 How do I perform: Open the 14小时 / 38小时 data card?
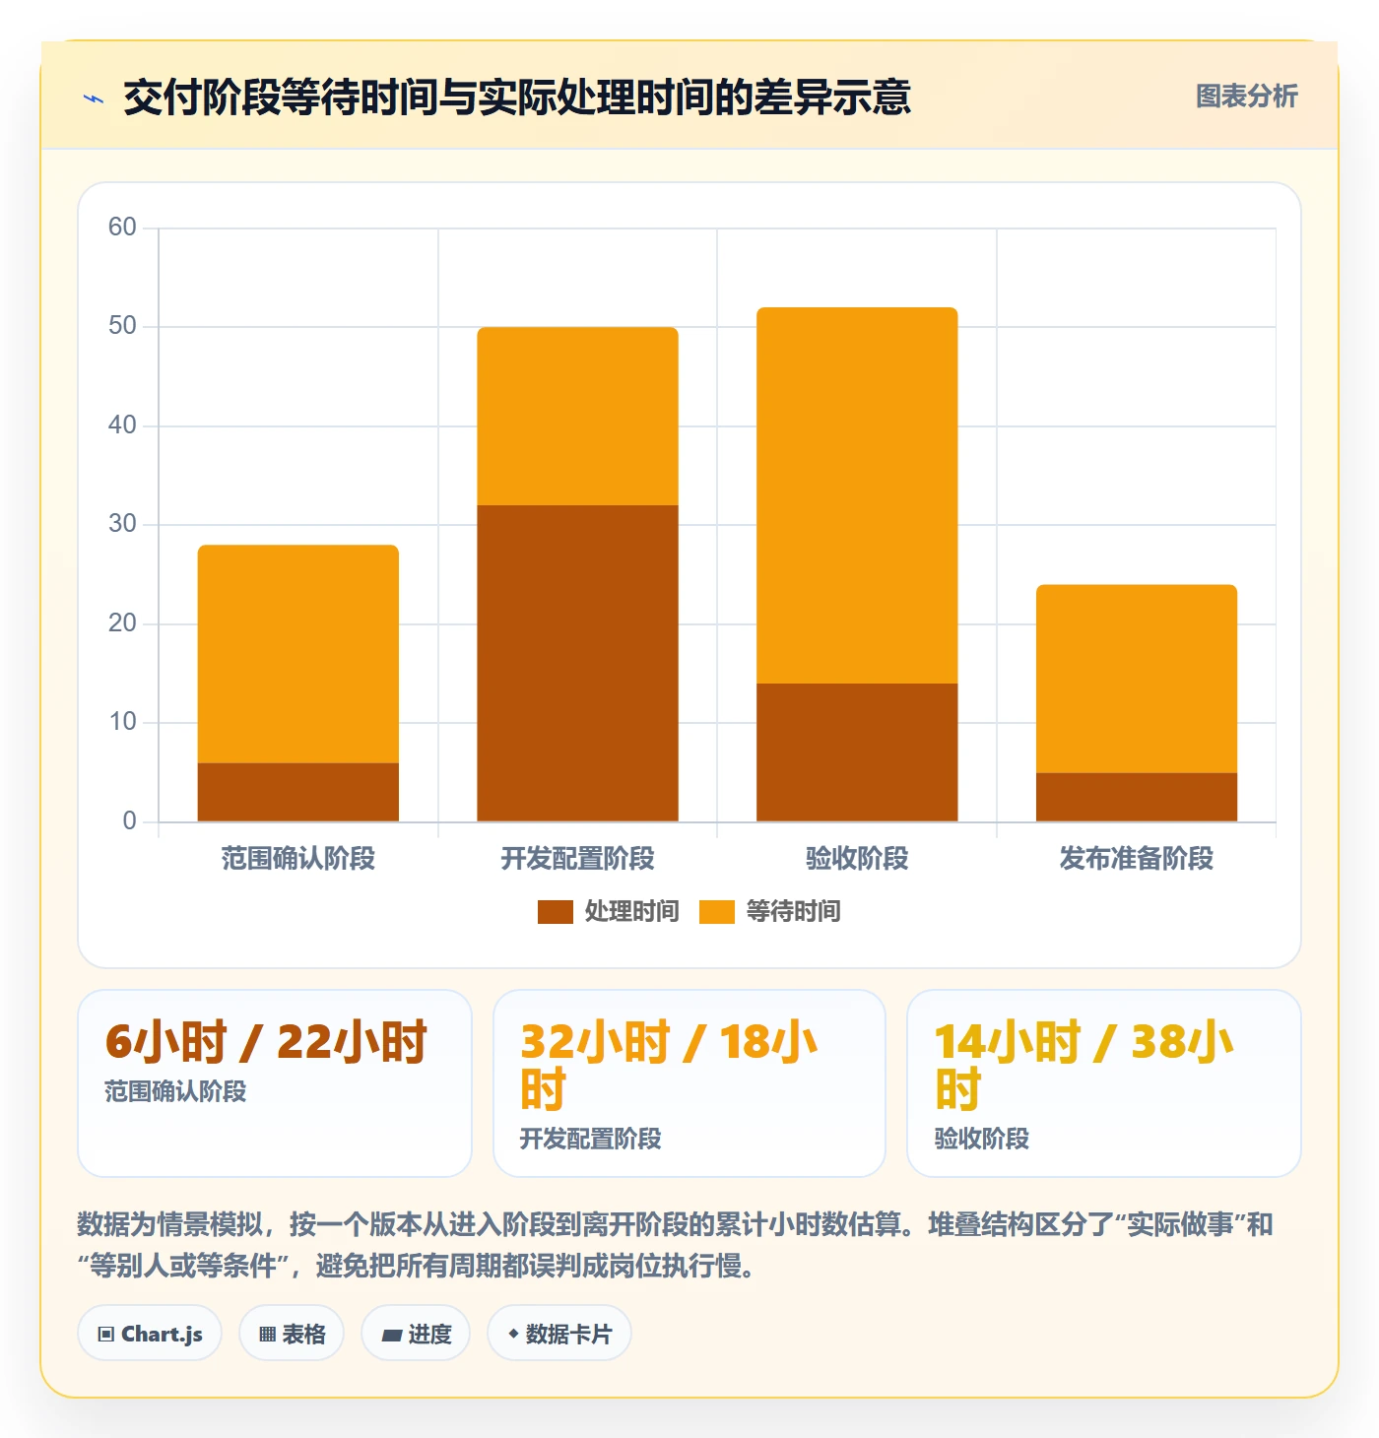1104,1083
